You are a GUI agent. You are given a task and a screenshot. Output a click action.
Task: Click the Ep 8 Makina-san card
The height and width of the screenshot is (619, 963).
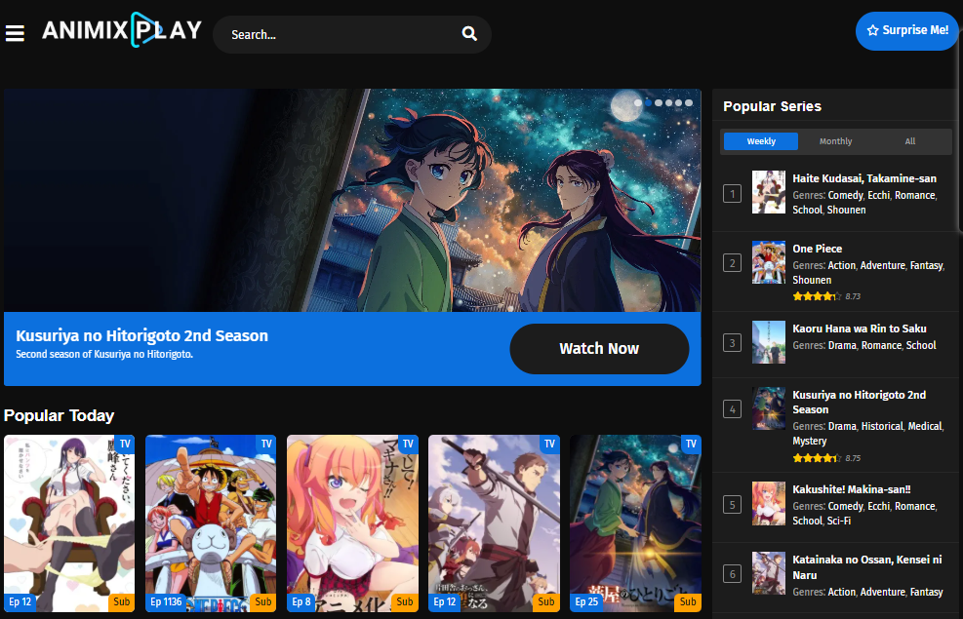352,523
